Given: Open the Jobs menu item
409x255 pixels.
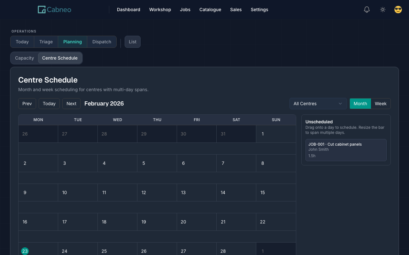Looking at the screenshot, I should pos(185,10).
